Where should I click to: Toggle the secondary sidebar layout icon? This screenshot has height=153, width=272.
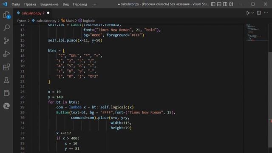[x=225, y=4]
